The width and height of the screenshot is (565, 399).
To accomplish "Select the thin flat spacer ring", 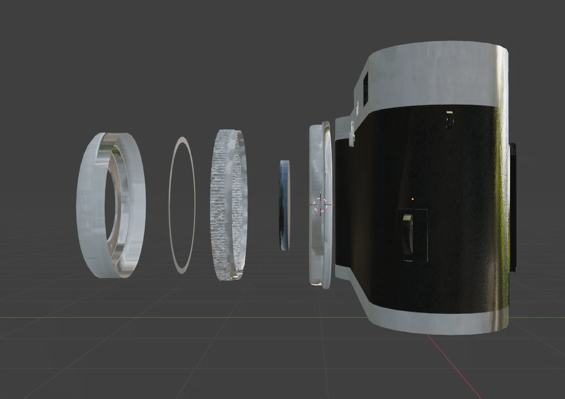I will [182, 205].
